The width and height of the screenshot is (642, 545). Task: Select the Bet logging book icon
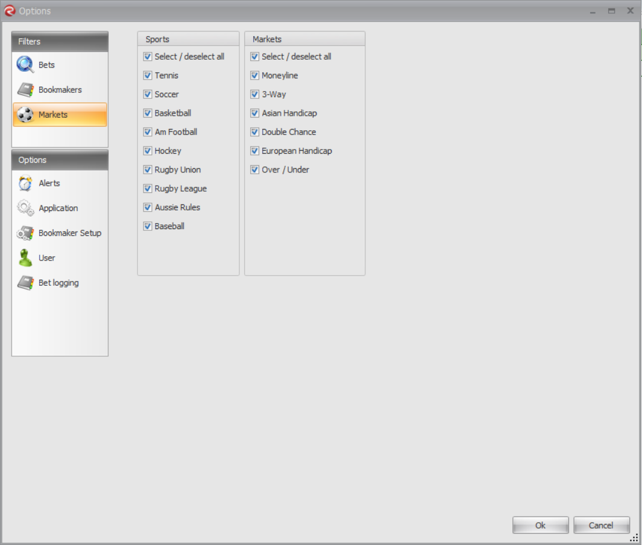point(25,283)
